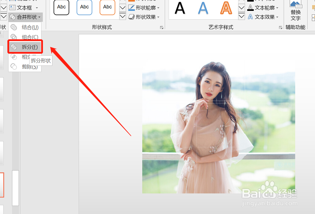Apply orange outline Abc shape style

click(107, 7)
